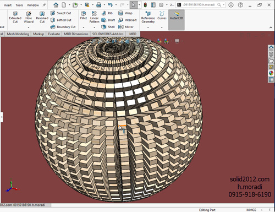
Task: Click Apply Scene icon in heads-up toolbar
Action: pyautogui.click(x=167, y=41)
